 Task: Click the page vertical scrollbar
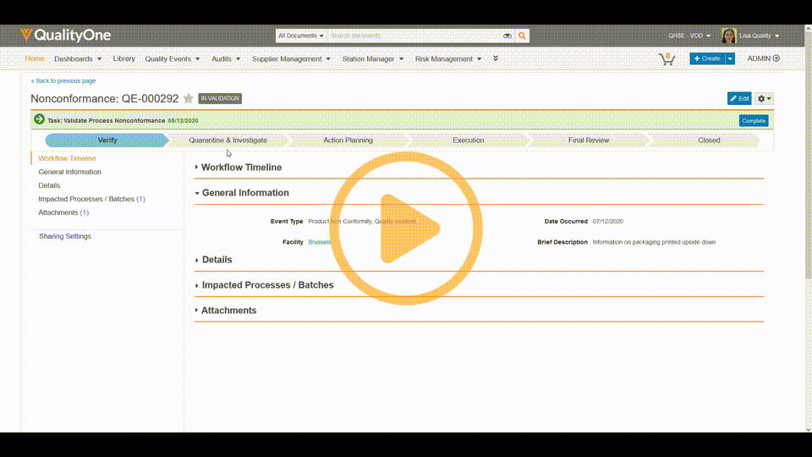pyautogui.click(x=809, y=156)
